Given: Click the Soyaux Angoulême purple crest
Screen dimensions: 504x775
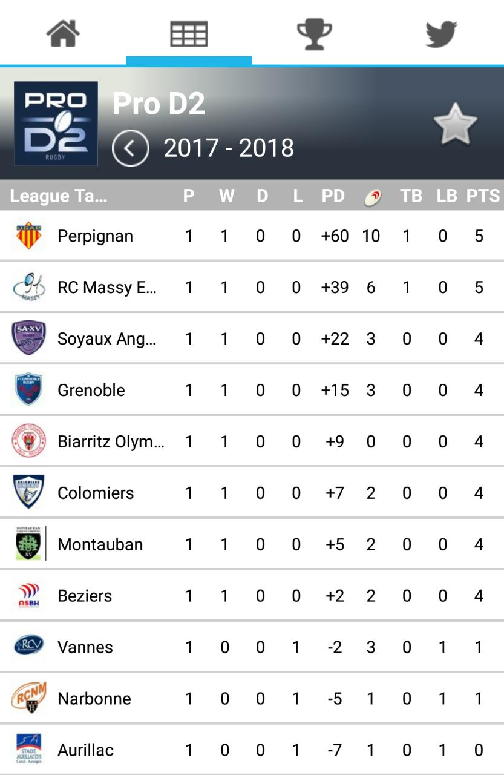Looking at the screenshot, I should [28, 338].
